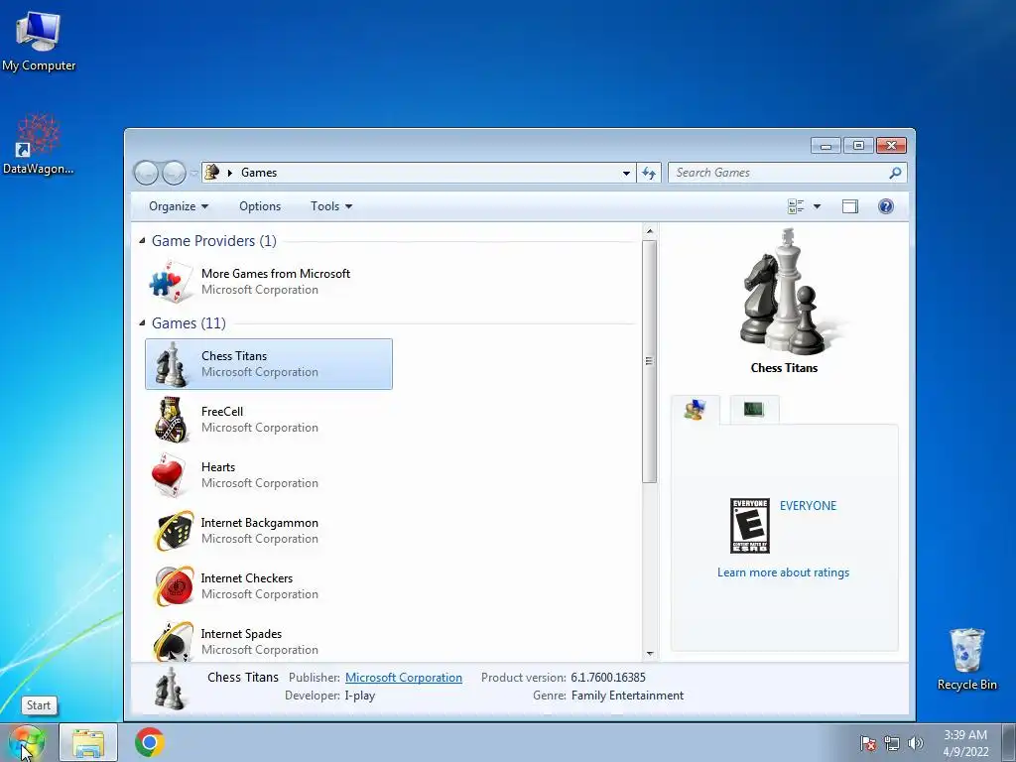This screenshot has width=1016, height=762.
Task: Click the Family Entertainment genre value
Action: pos(627,696)
